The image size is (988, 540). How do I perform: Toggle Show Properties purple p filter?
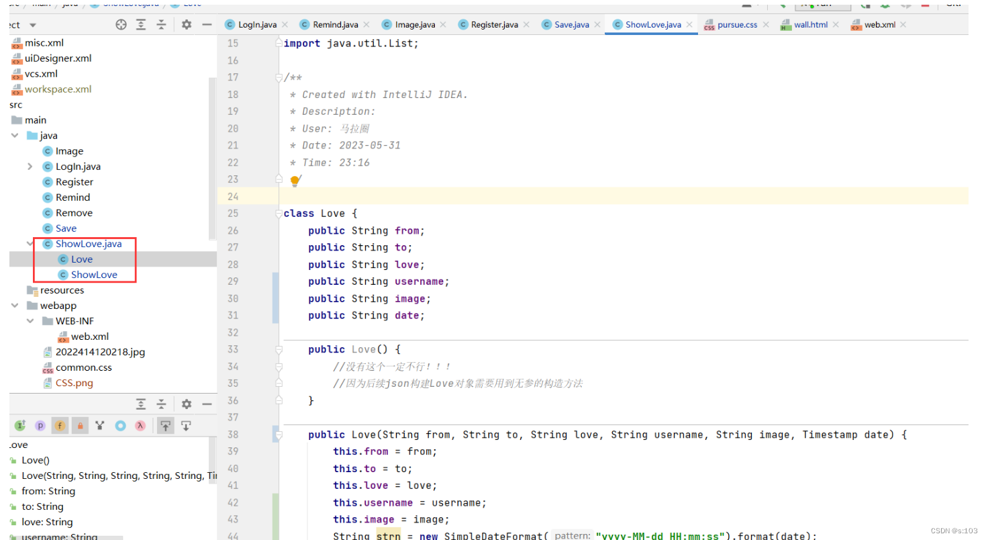40,425
